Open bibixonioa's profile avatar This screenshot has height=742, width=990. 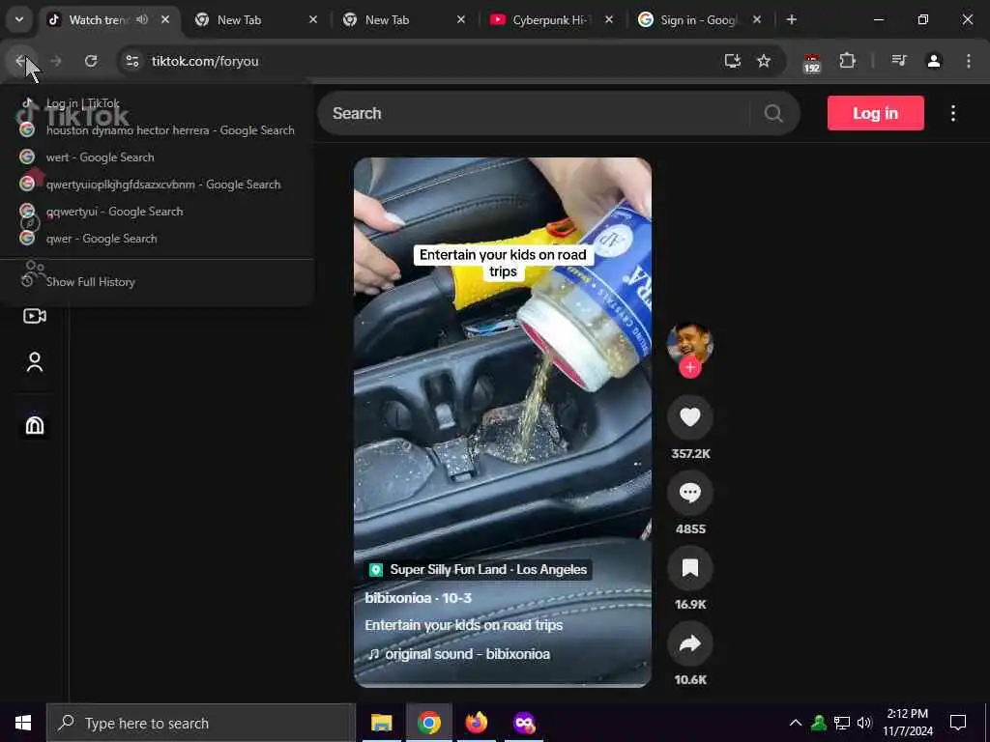click(689, 343)
